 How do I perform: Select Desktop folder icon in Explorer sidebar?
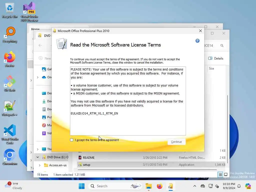(44, 93)
